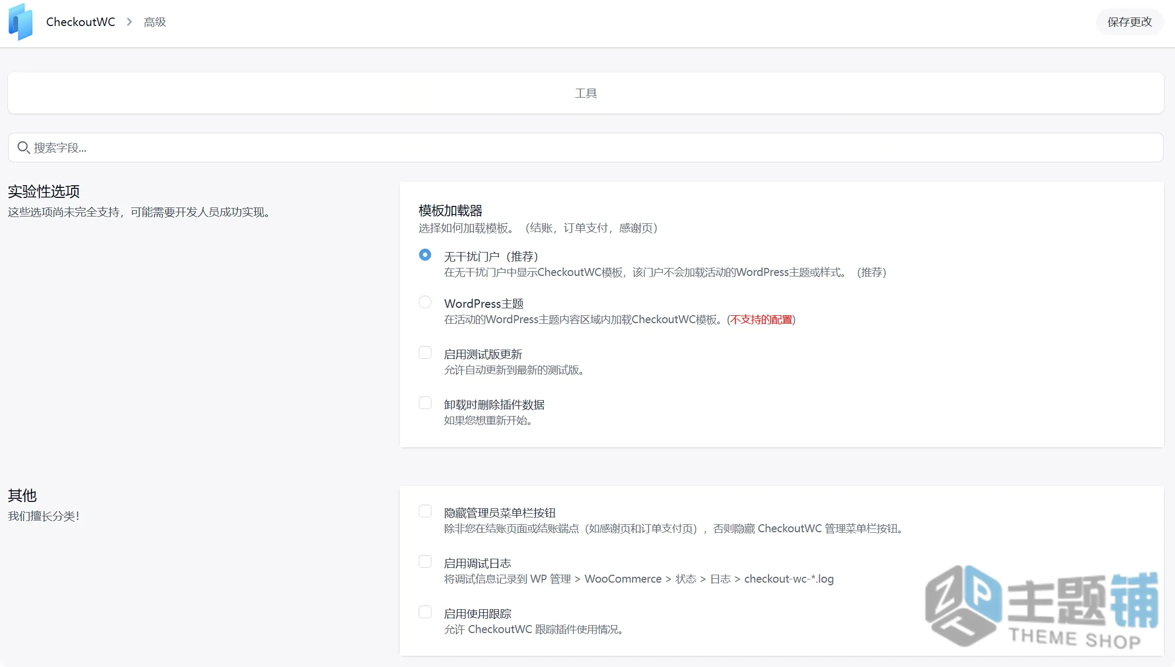Image resolution: width=1175 pixels, height=667 pixels.
Task: Click the 实验性选项 section title
Action: [44, 191]
